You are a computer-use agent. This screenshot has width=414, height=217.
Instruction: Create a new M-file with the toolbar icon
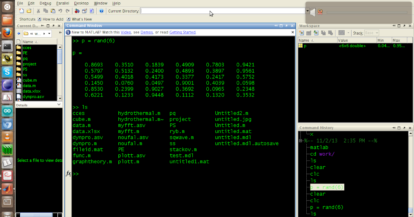pyautogui.click(x=21, y=11)
